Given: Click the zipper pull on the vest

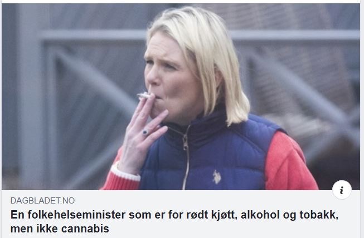Looking at the screenshot, I should pyautogui.click(x=186, y=143).
